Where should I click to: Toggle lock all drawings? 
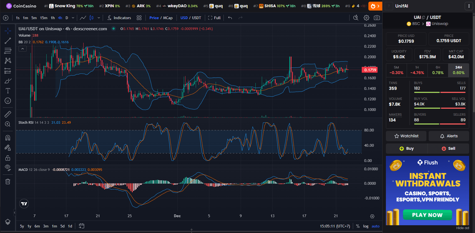[x=8, y=158]
